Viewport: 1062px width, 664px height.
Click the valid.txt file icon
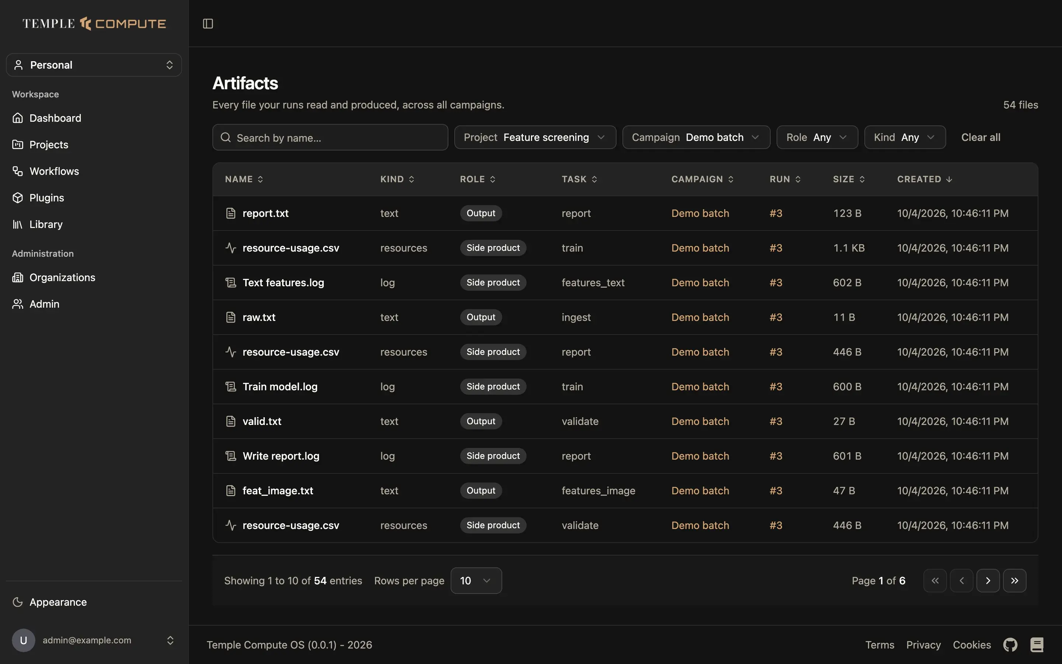coord(231,422)
